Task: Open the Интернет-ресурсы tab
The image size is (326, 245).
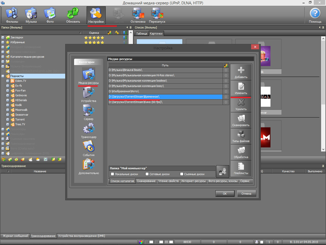Action: 193,181
